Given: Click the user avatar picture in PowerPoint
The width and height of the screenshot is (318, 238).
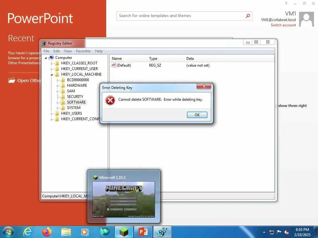Looking at the screenshot, I should [x=307, y=20].
